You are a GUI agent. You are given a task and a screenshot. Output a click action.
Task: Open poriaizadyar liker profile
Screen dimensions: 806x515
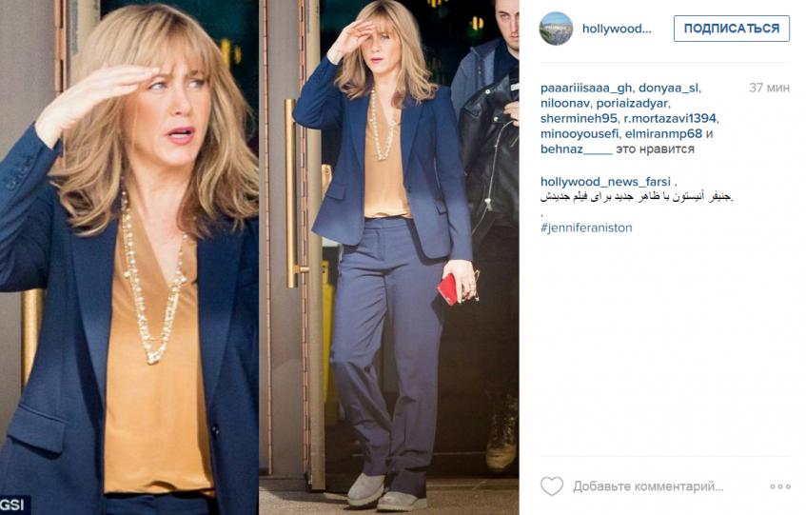[x=632, y=104]
